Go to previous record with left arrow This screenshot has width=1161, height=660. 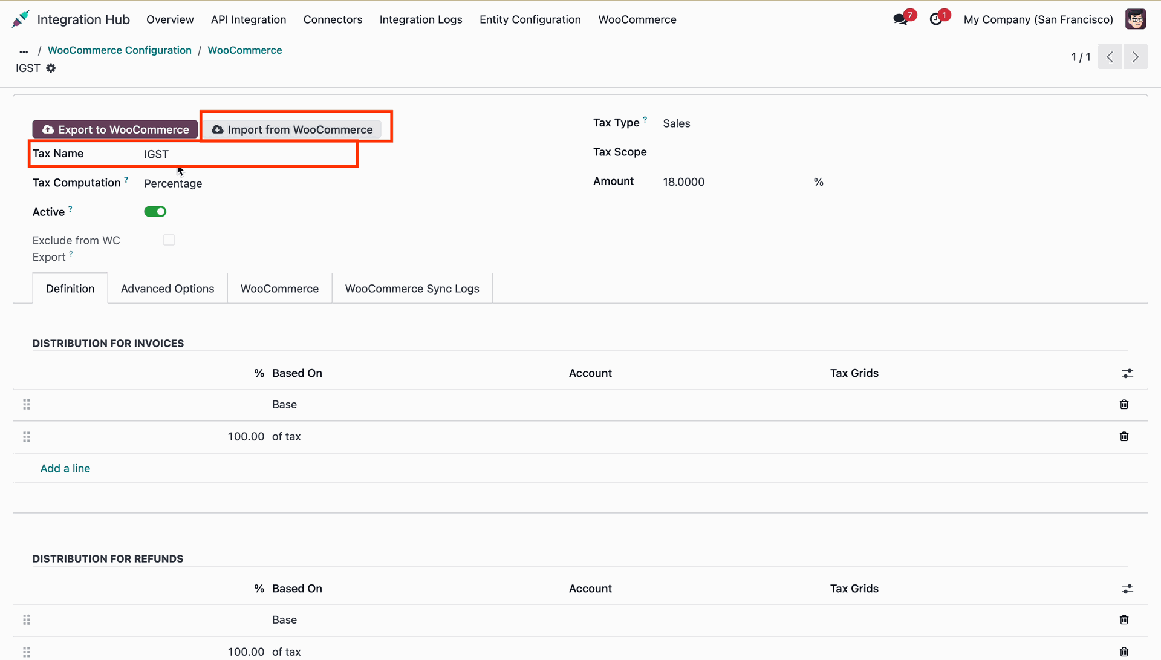[1110, 57]
